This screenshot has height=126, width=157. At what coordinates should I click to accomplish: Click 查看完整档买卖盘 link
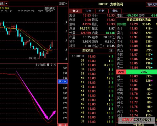139,19
